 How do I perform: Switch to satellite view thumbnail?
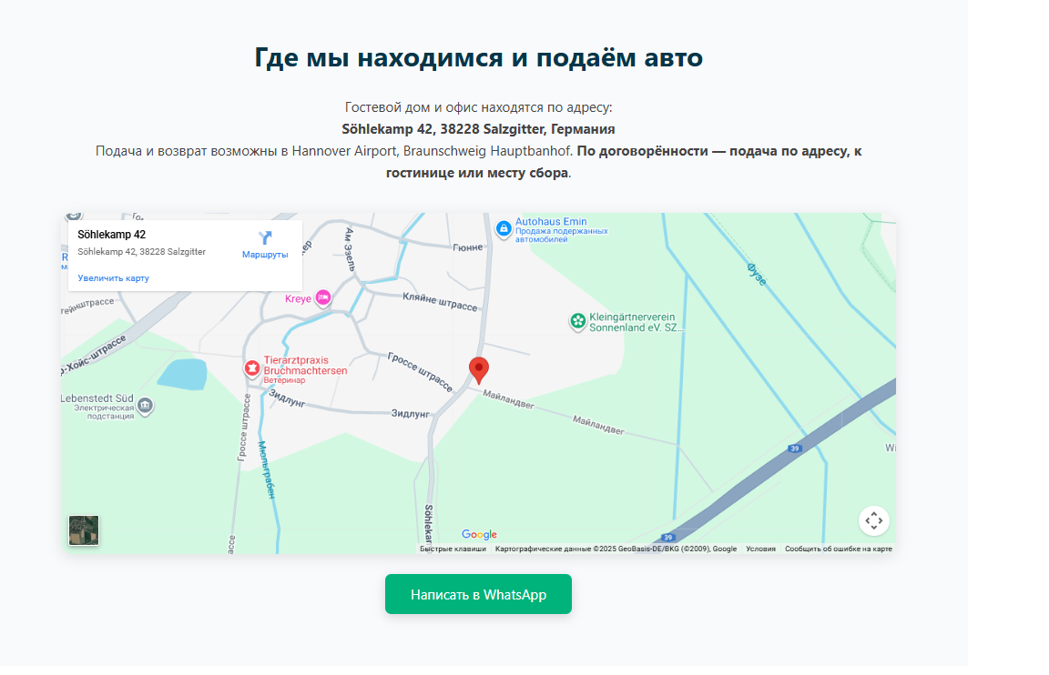coord(84,530)
